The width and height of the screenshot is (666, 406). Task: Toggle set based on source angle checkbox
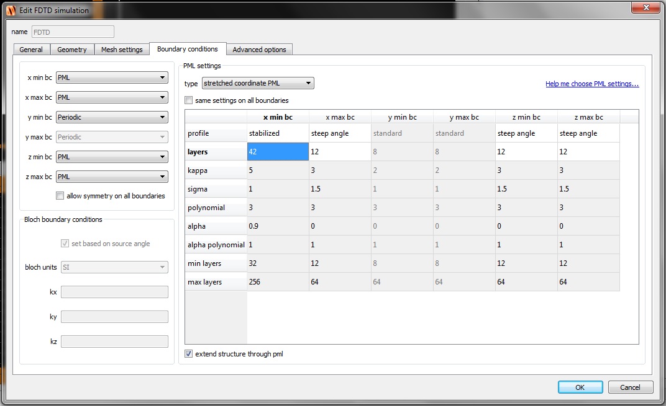click(x=65, y=243)
